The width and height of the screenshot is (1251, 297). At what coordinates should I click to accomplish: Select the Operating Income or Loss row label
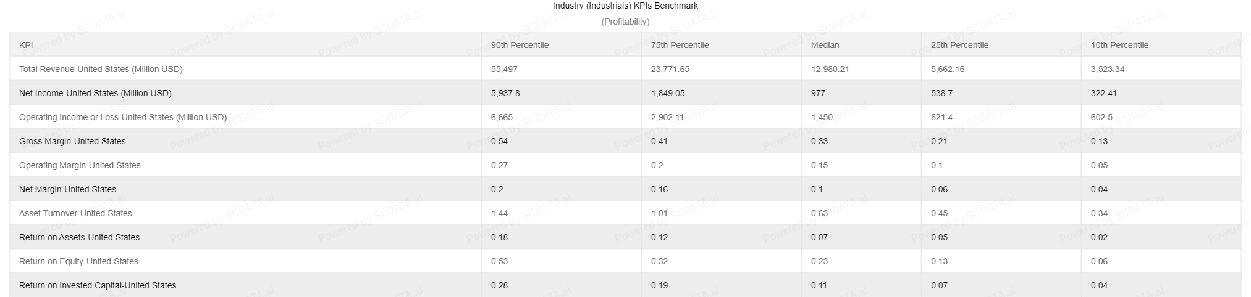coord(123,117)
